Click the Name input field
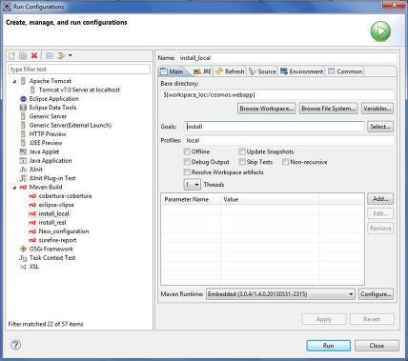 click(x=287, y=58)
